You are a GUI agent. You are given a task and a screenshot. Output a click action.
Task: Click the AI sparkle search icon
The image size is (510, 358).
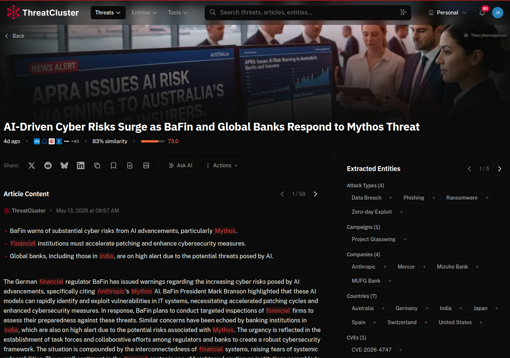click(x=403, y=13)
